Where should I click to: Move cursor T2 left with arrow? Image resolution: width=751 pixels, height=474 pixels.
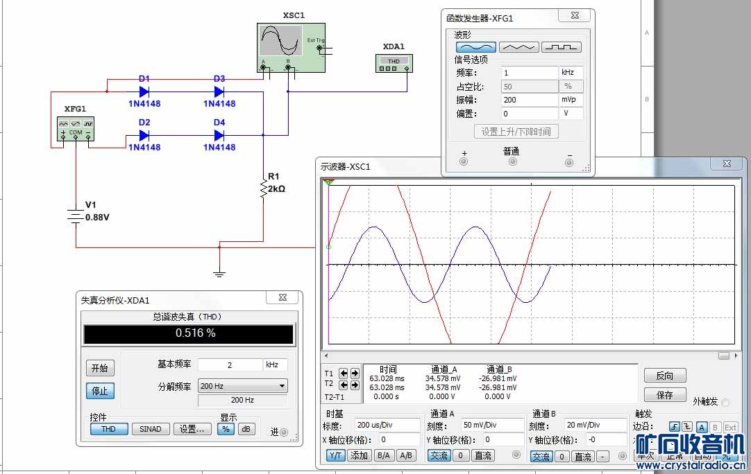344,383
